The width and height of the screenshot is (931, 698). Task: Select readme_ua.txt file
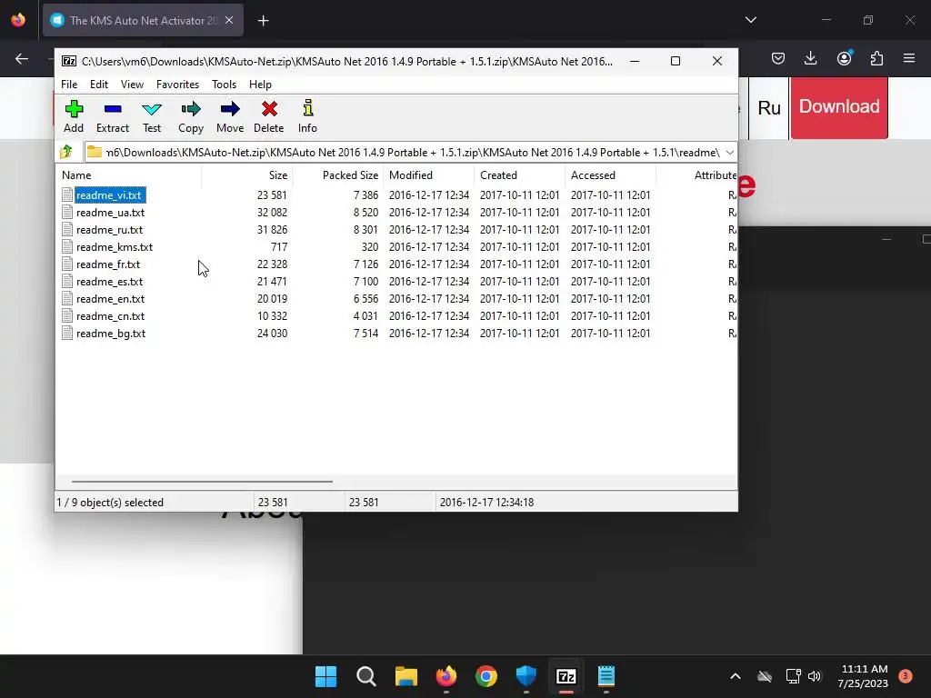(x=110, y=213)
